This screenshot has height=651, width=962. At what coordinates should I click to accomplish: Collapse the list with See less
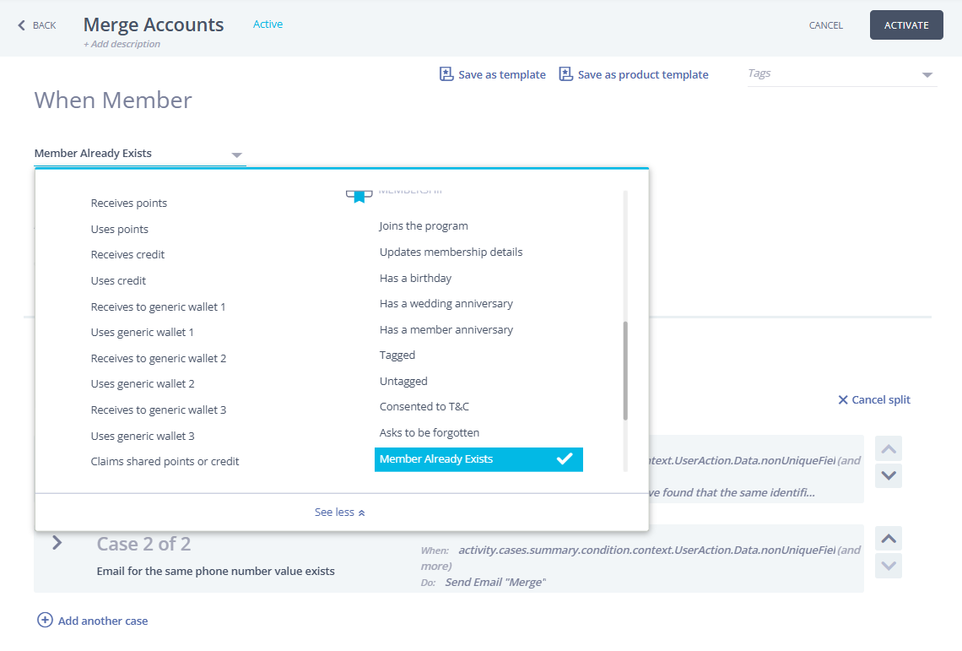[340, 513]
